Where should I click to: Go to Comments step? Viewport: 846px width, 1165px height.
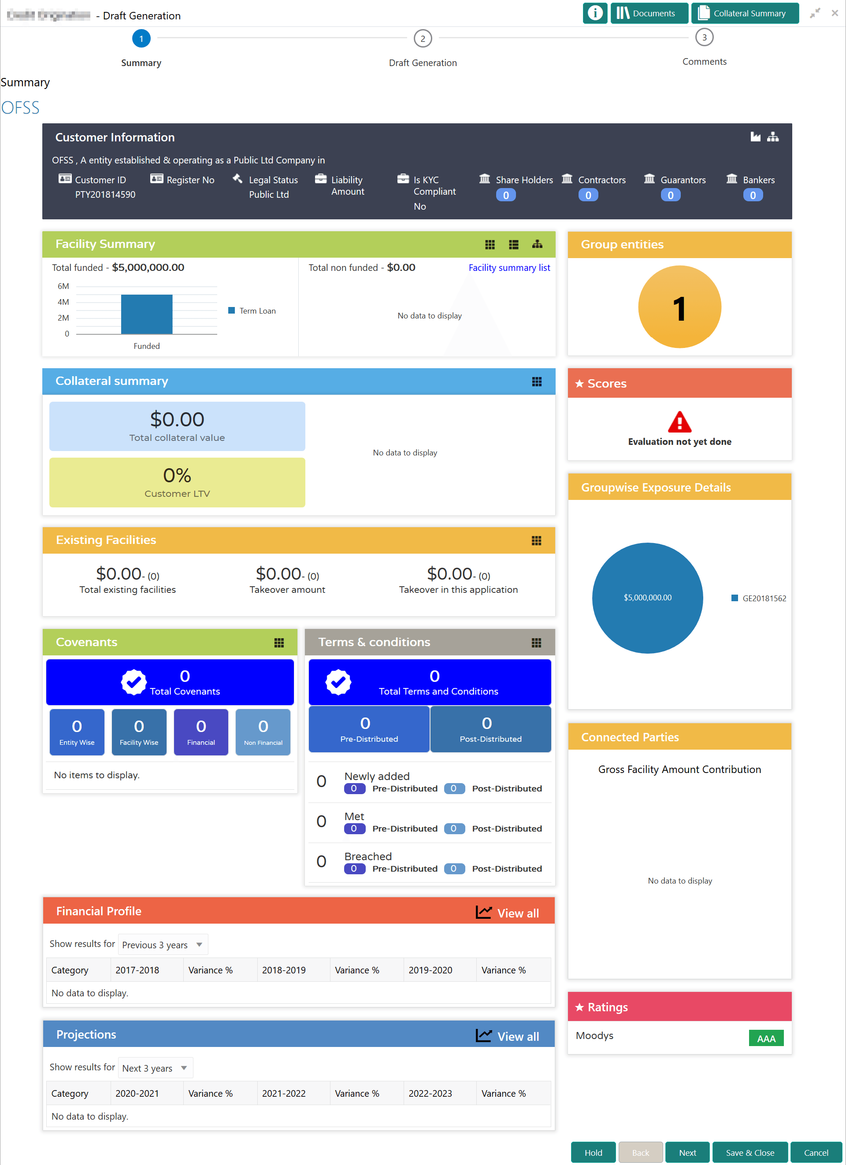click(704, 37)
